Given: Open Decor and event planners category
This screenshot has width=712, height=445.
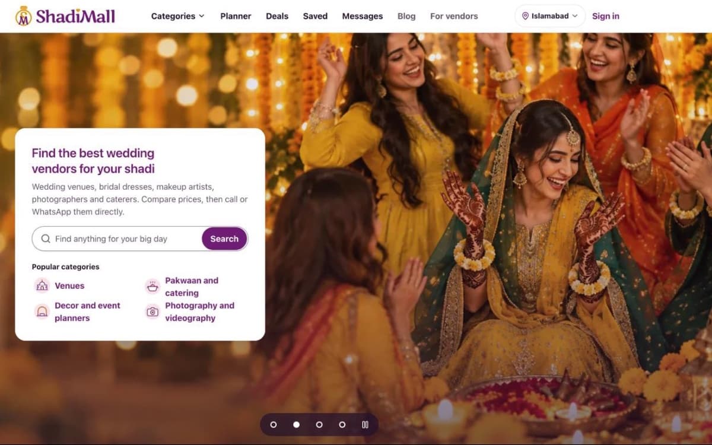Looking at the screenshot, I should 87,311.
